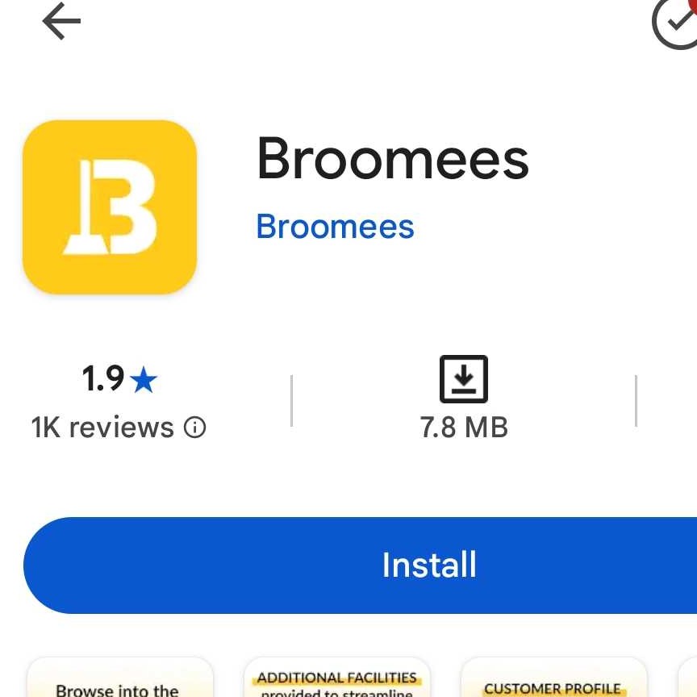Open the partially visible fourth screenshot
Viewport: 697px width, 697px height.
[687, 677]
